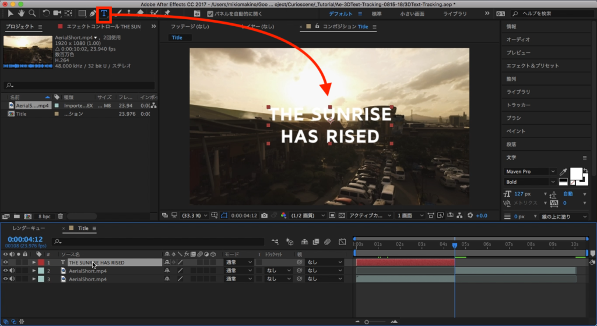597x326 pixels.
Task: Select the Type (T) tool in toolbar
Action: [x=104, y=13]
